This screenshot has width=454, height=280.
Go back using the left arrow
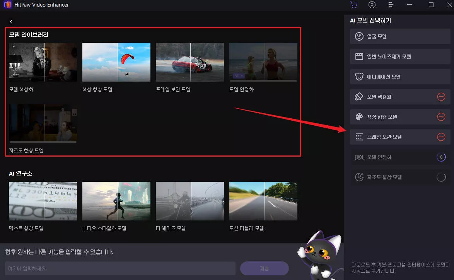pyautogui.click(x=11, y=22)
